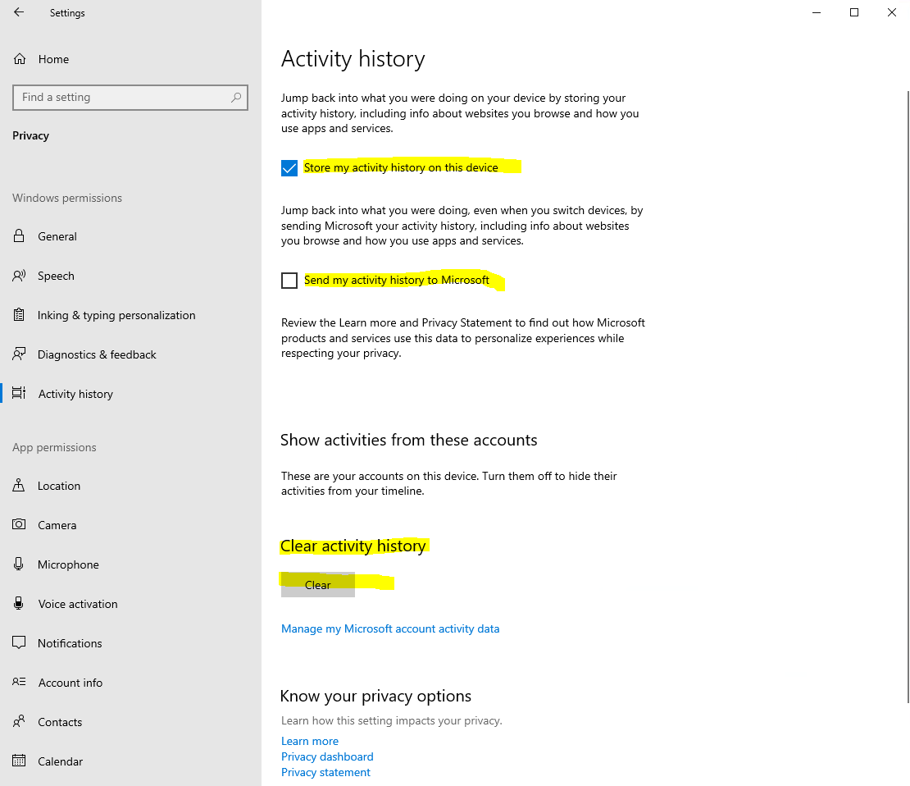Viewport: 910px width, 786px height.
Task: Click the Notifications icon
Action: [x=19, y=642]
